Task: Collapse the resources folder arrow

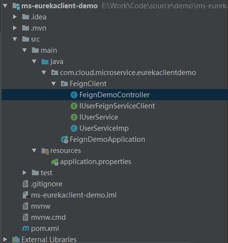Action: click(34, 151)
